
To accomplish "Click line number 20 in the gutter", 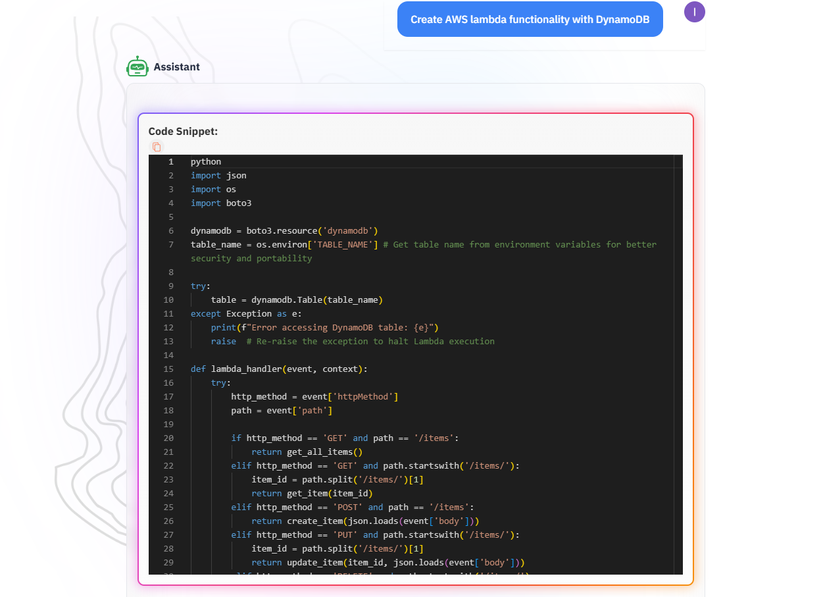I will tap(168, 438).
